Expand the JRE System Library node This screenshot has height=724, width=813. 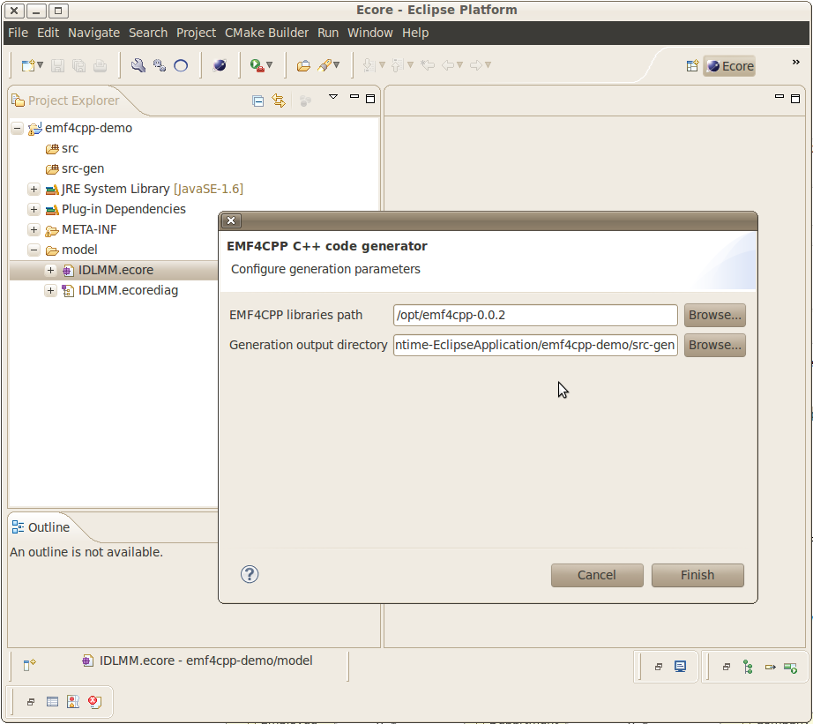34,190
